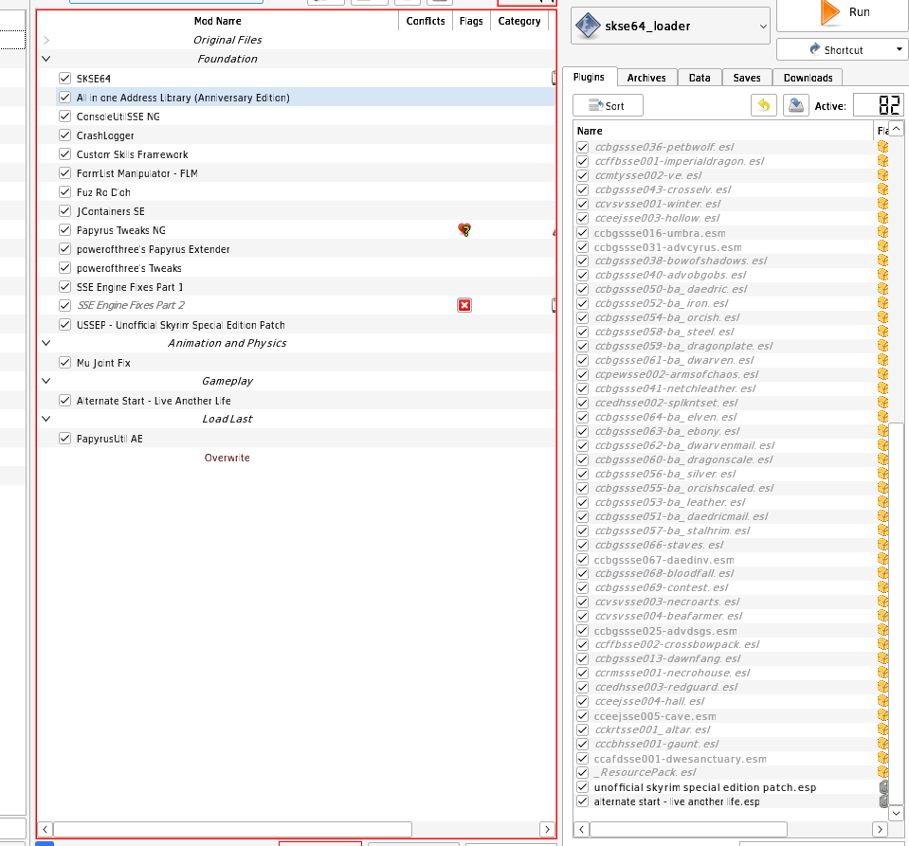
Task: Click the paperclip flag for alternate start esp
Action: point(884,801)
